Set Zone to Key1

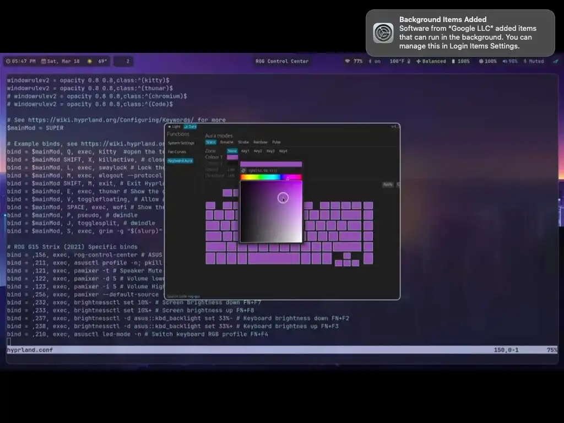(245, 151)
